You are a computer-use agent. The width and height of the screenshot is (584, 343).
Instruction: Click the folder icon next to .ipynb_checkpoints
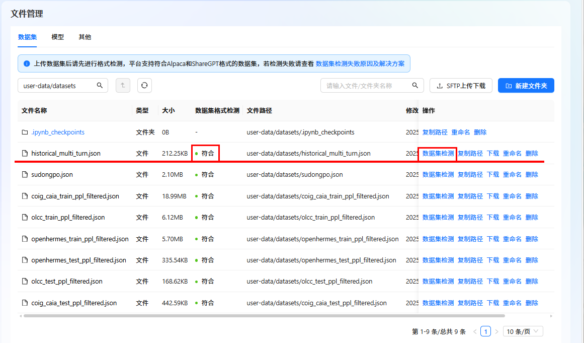click(x=25, y=132)
